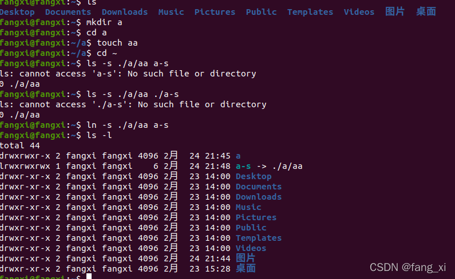Screen dimensions: 455x279
Task: Click 'Public' in the first ls output row
Action: pos(261,12)
